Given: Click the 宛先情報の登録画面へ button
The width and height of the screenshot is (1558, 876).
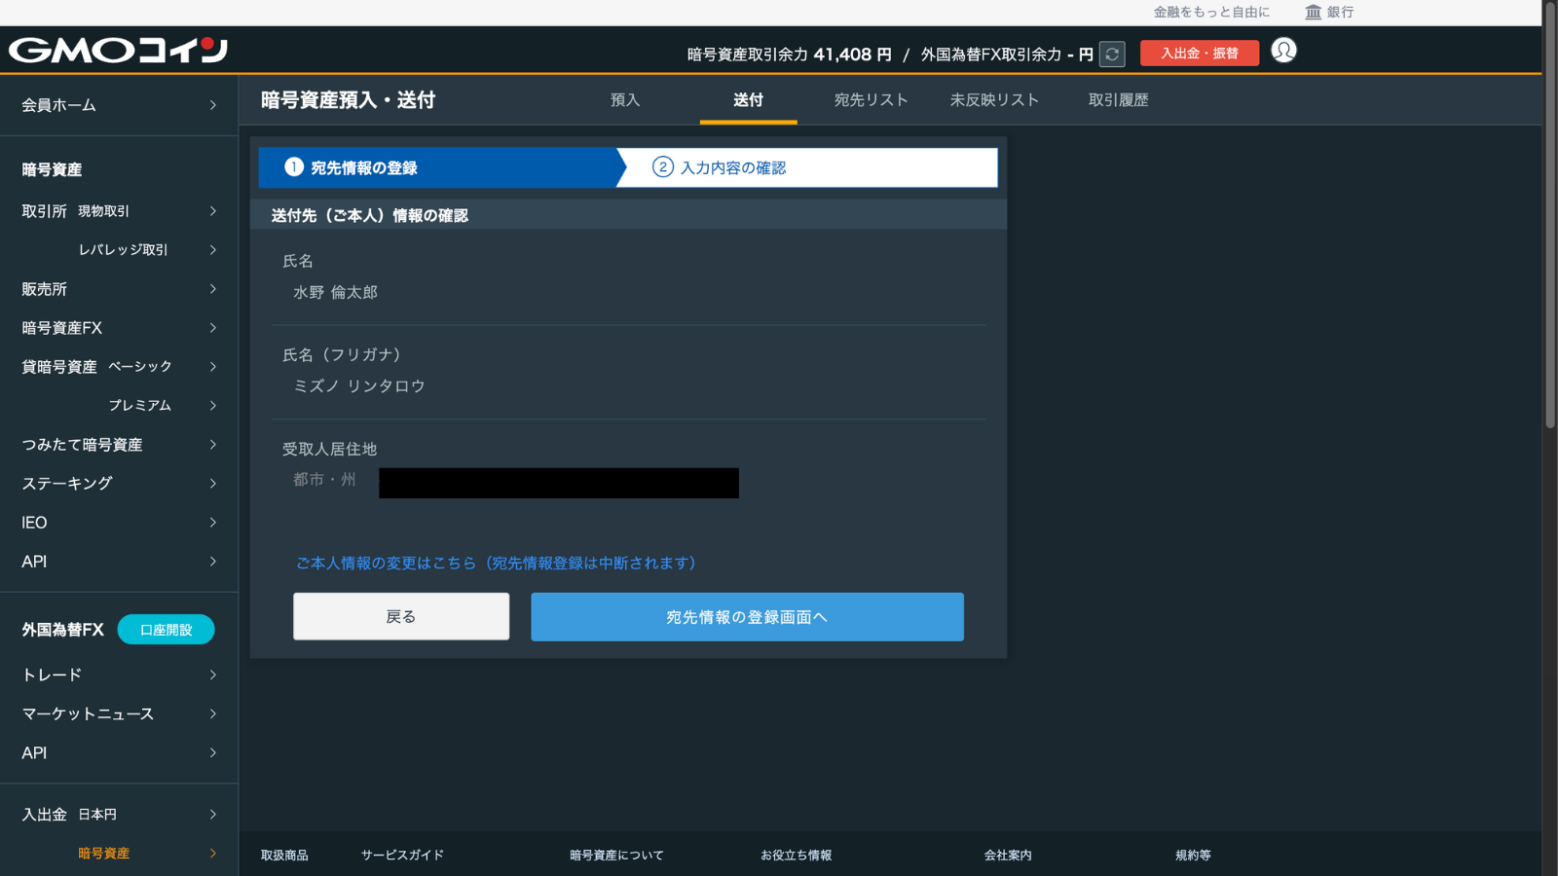Looking at the screenshot, I should click(x=747, y=617).
